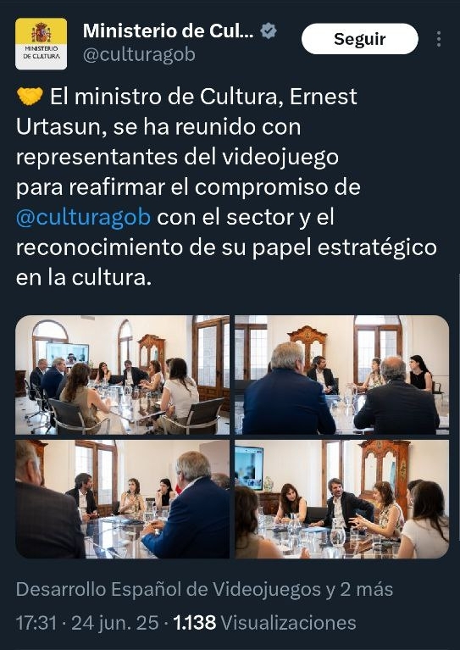This screenshot has height=650, width=460.
Task: Click 'Ernest Urtasun' in the tweet text
Action: tap(186, 112)
